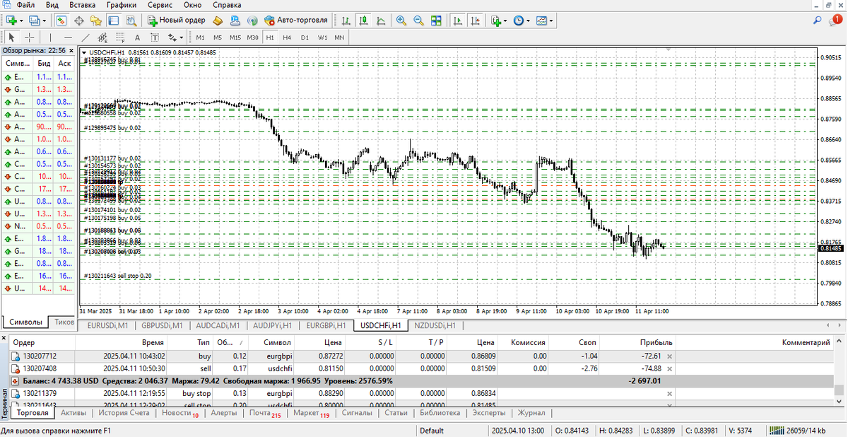The image size is (848, 437).
Task: Click the Новый ордер button
Action: (176, 21)
